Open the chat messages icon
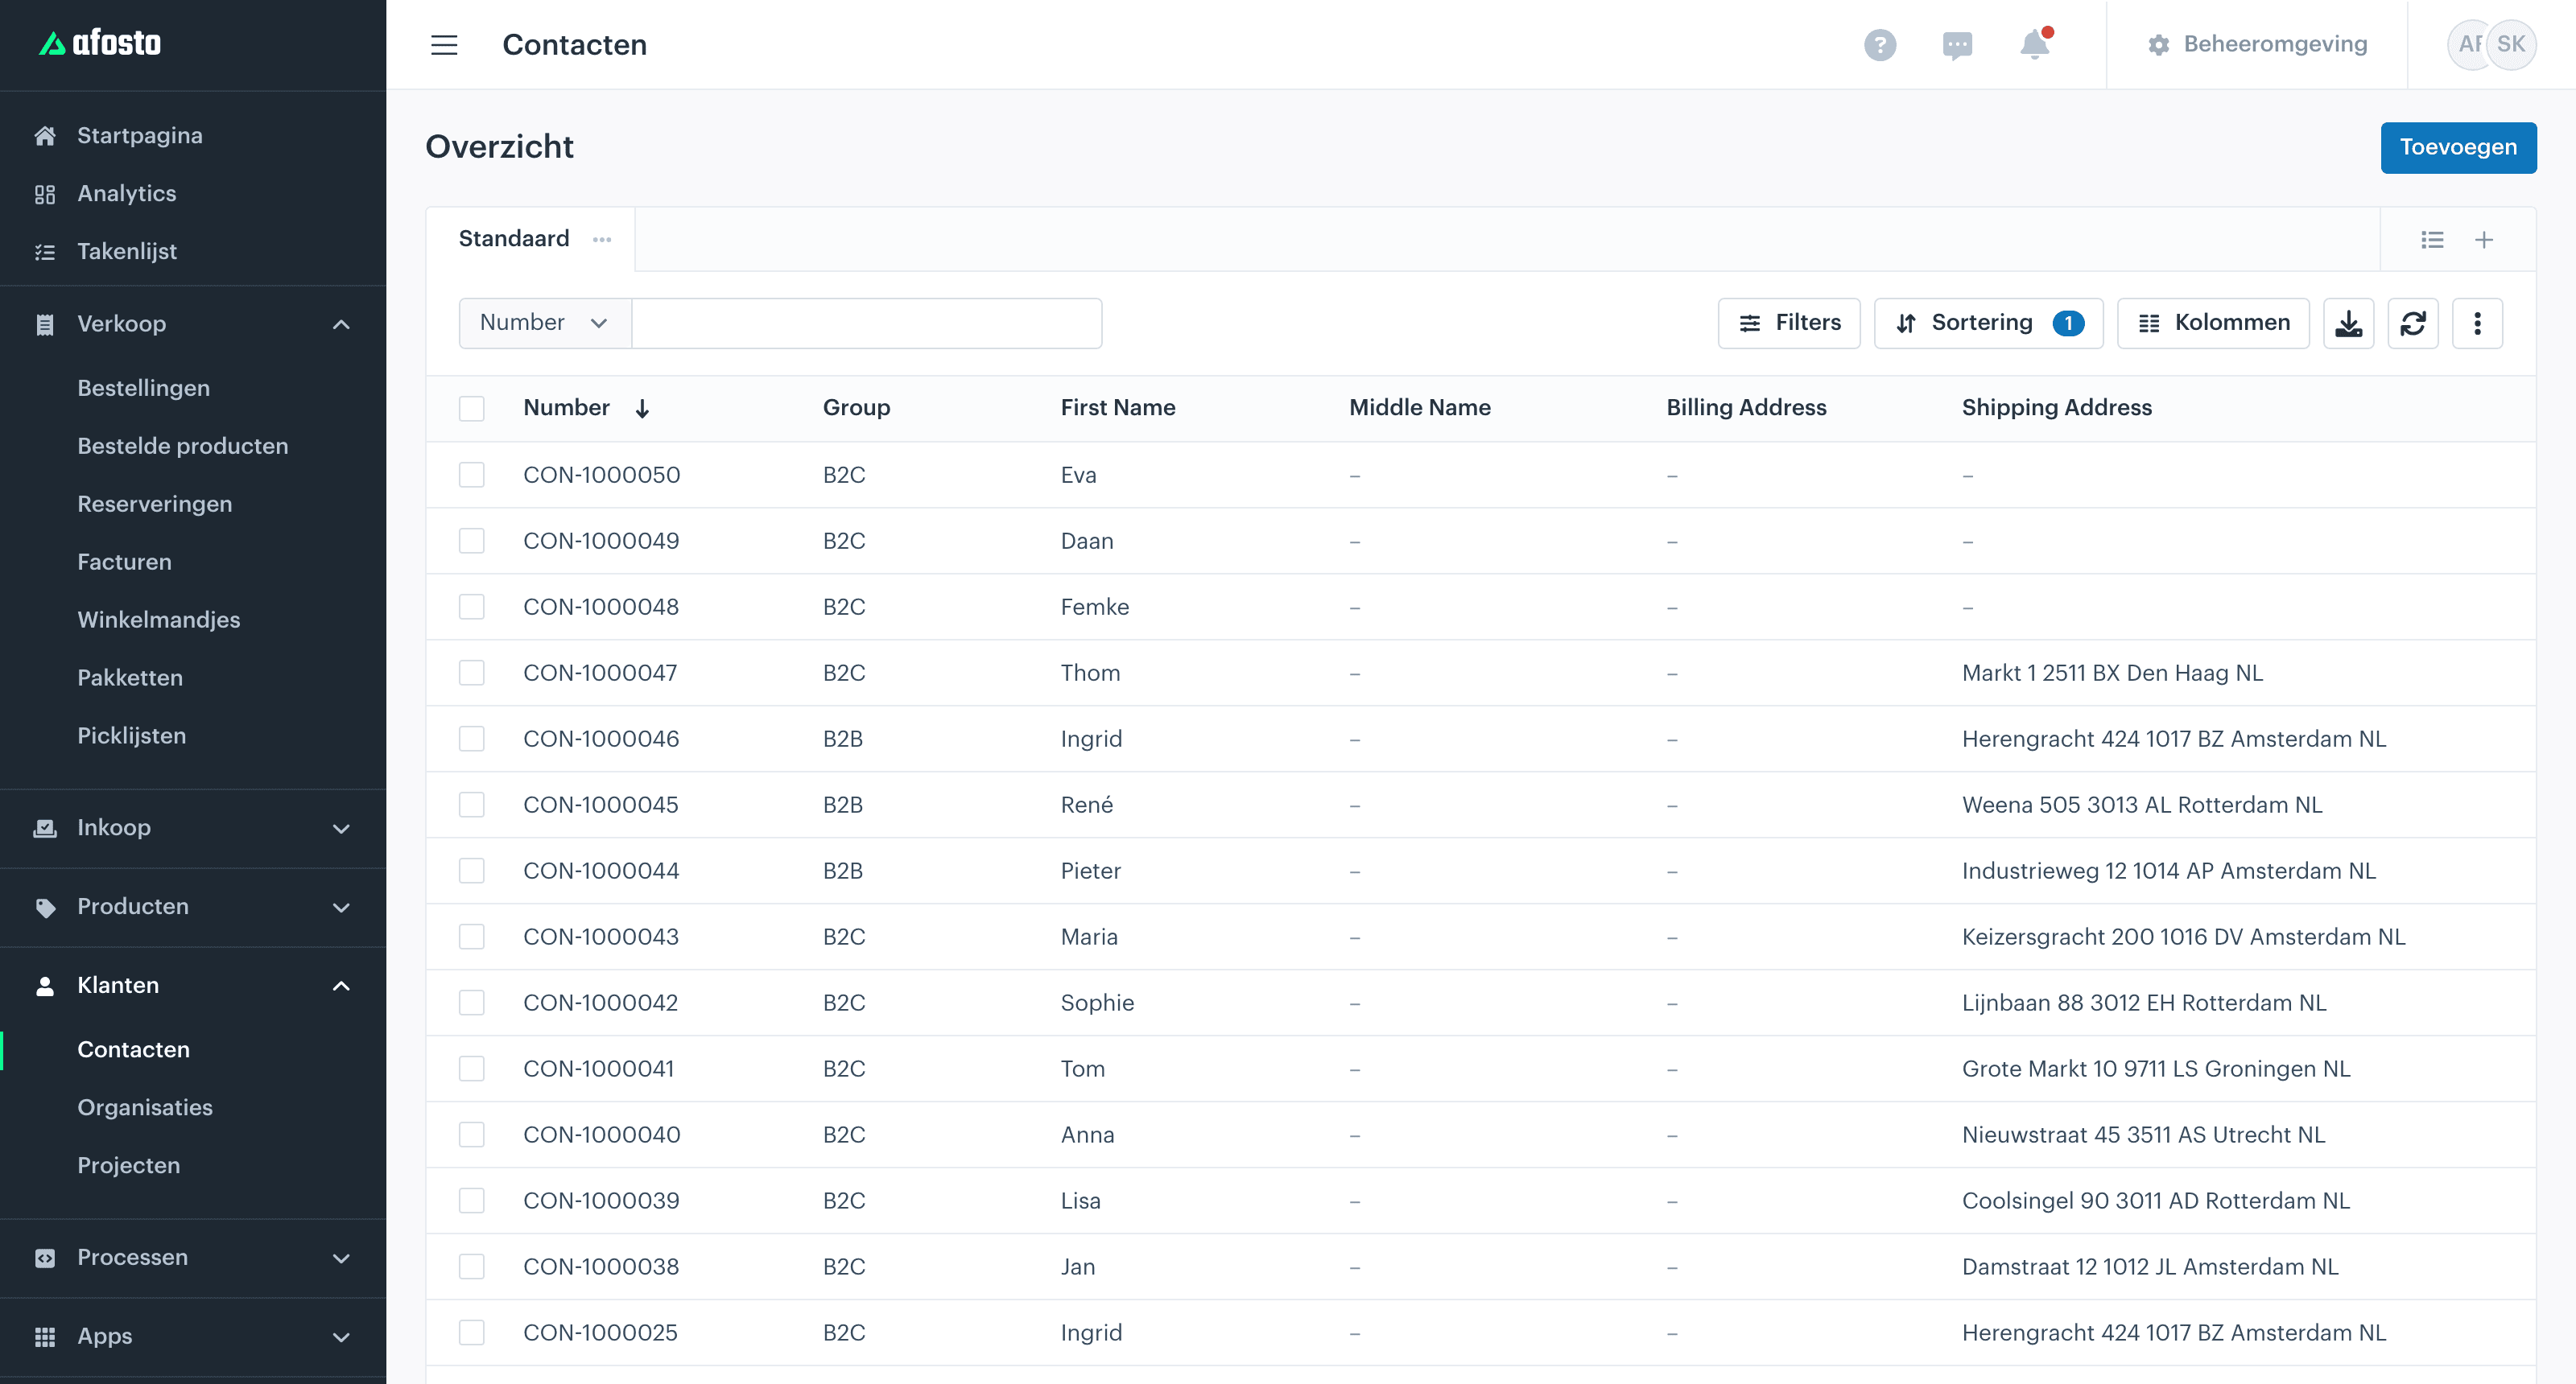 tap(1957, 45)
